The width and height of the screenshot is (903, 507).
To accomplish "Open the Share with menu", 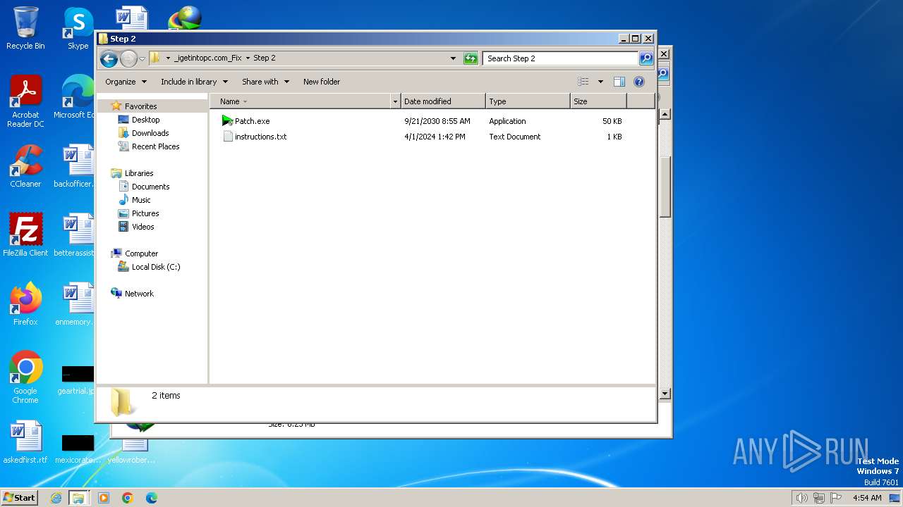I will 265,82.
